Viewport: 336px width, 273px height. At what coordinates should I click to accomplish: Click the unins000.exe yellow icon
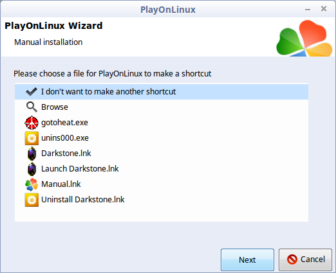click(32, 138)
